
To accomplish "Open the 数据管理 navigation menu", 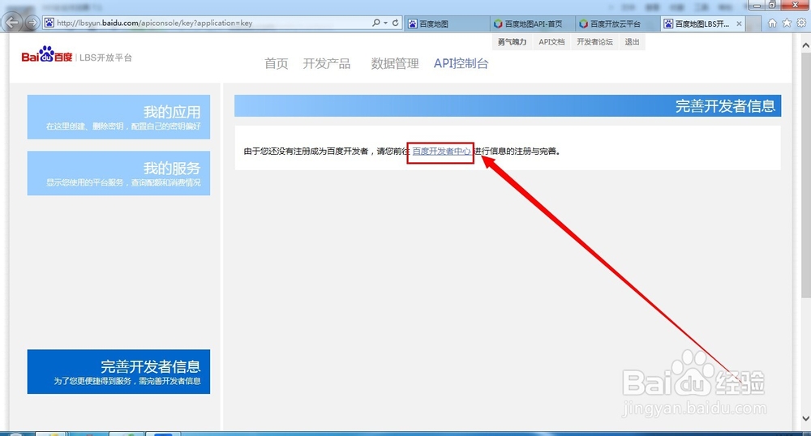I will tap(395, 63).
